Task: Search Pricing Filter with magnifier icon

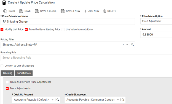Action: click(132, 45)
